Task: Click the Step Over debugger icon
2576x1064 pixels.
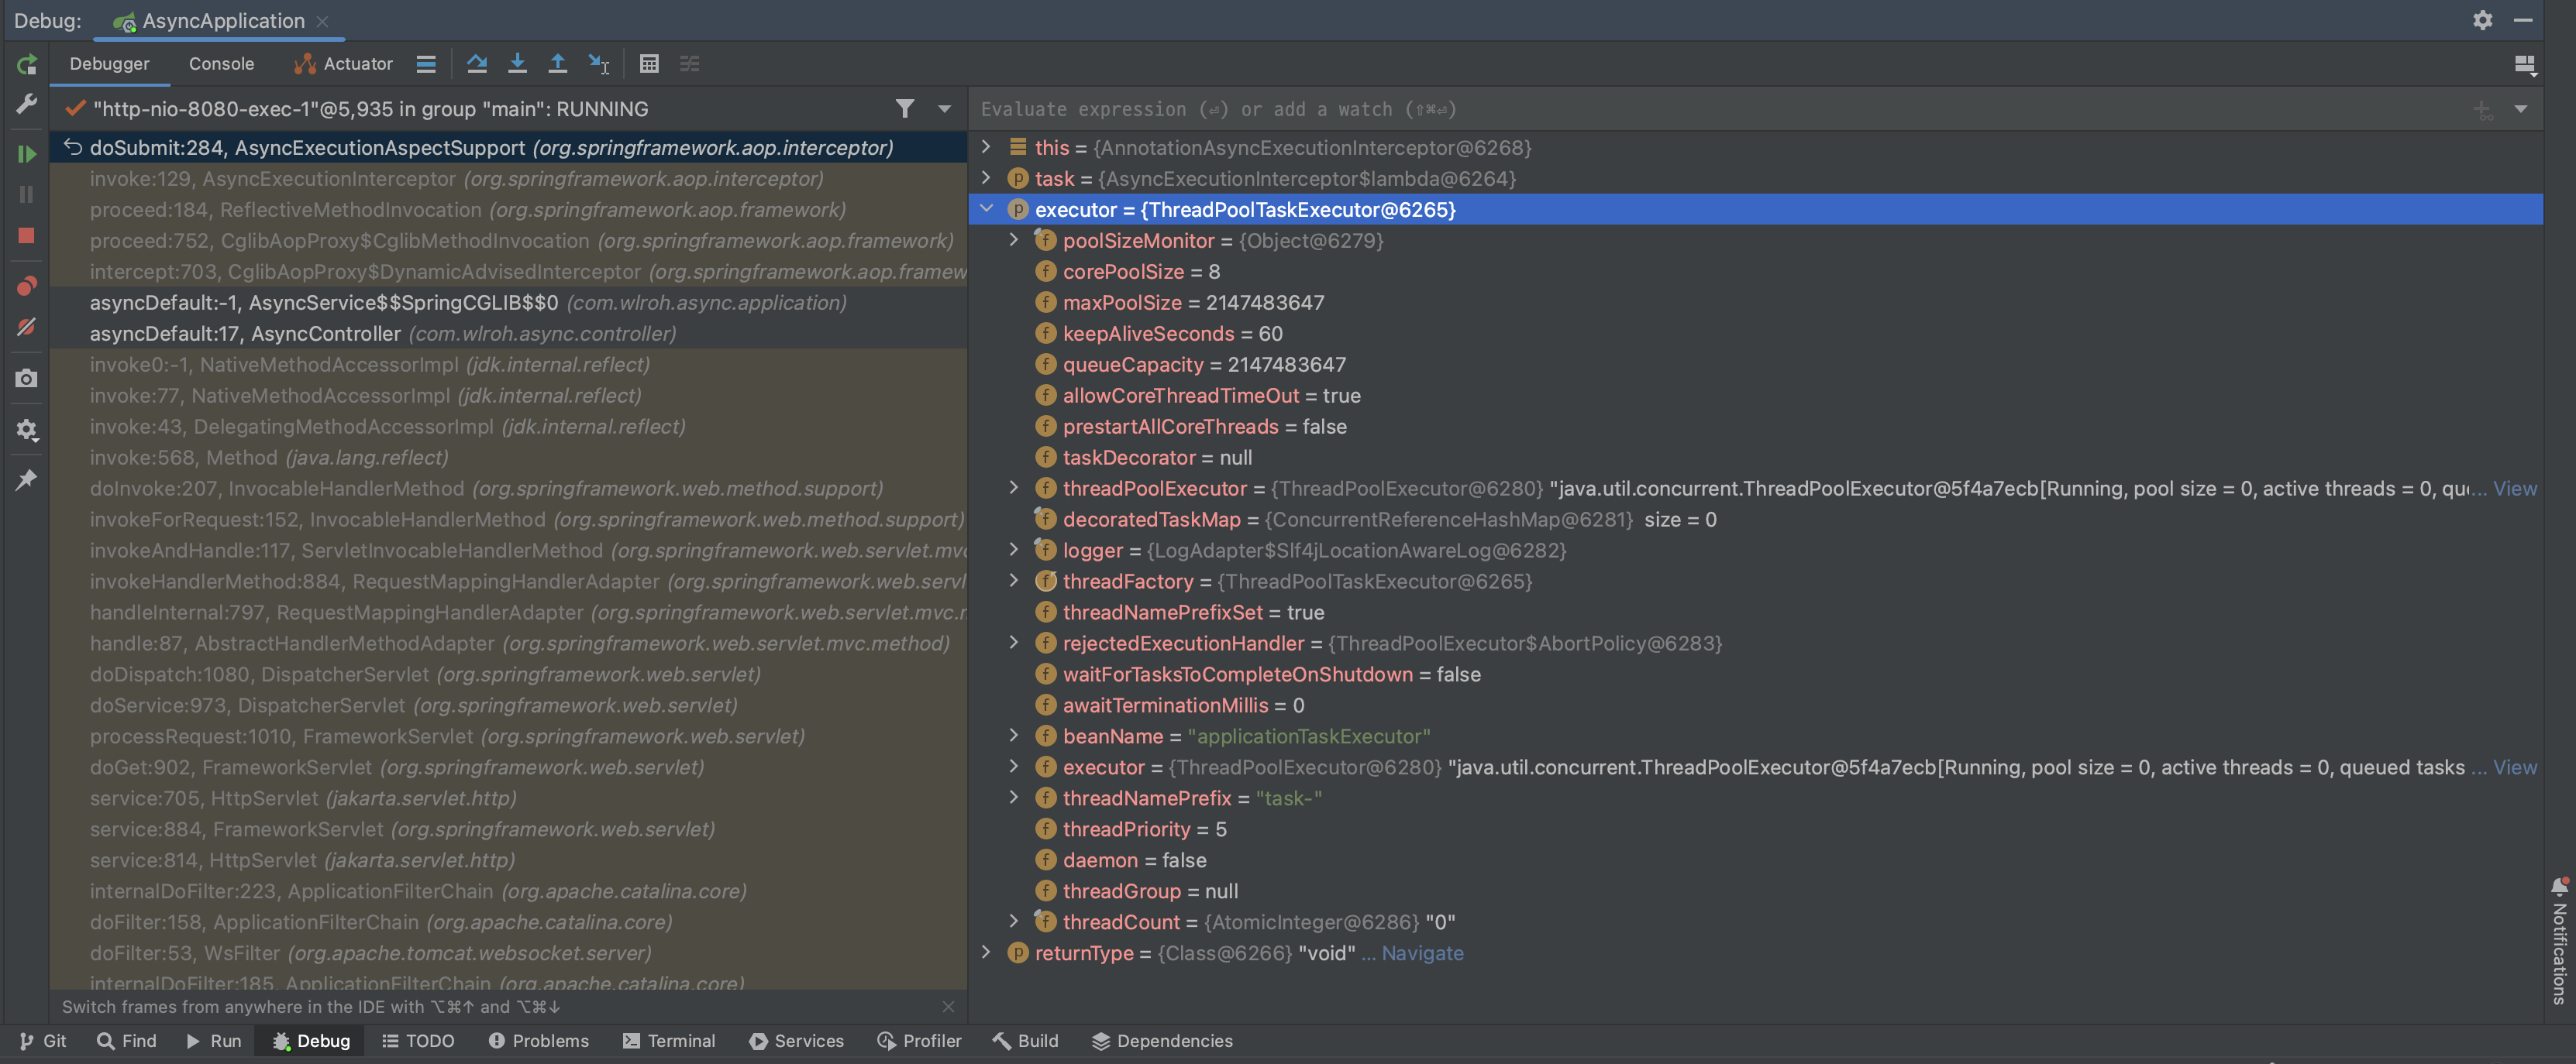Action: pyautogui.click(x=477, y=64)
